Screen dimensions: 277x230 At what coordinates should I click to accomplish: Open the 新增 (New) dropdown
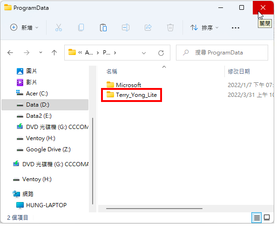click(24, 27)
